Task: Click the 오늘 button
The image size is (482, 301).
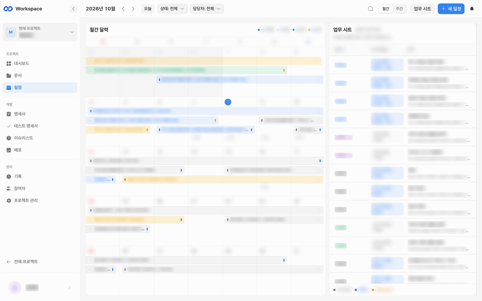Action: click(x=148, y=9)
